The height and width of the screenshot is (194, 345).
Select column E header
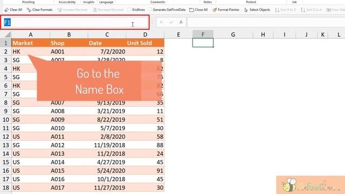[x=178, y=34]
